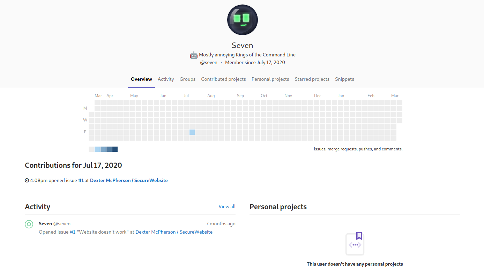Click the green issue-opened activity icon
This screenshot has height=274, width=484.
tap(29, 224)
